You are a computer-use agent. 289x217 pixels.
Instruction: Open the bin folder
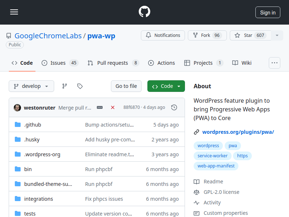coord(28,169)
